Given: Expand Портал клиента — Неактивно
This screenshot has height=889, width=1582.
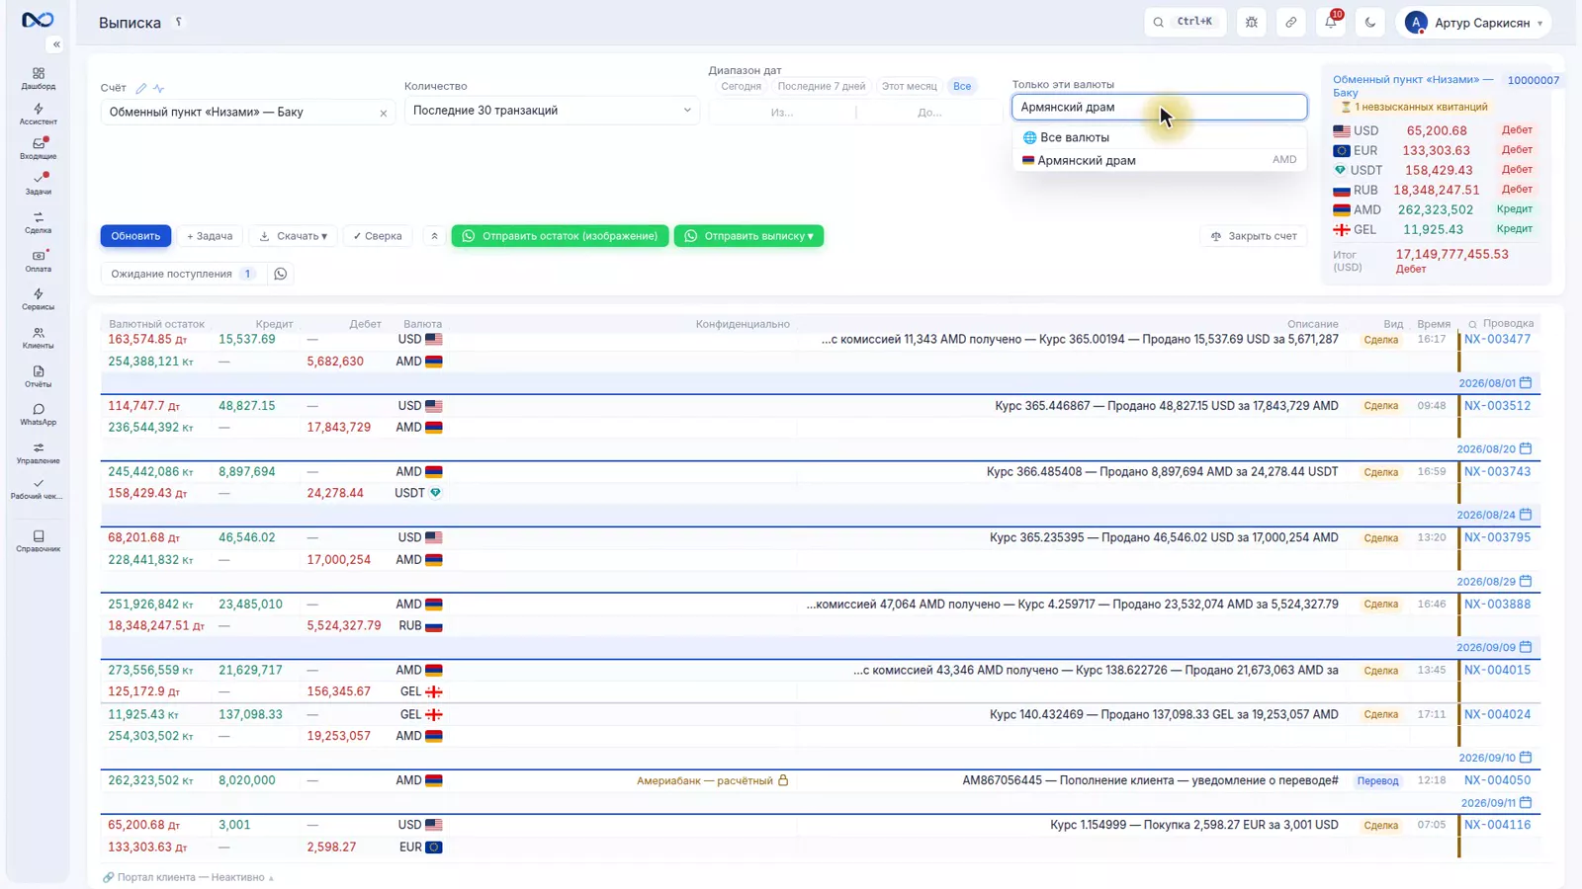Looking at the screenshot, I should point(188,877).
